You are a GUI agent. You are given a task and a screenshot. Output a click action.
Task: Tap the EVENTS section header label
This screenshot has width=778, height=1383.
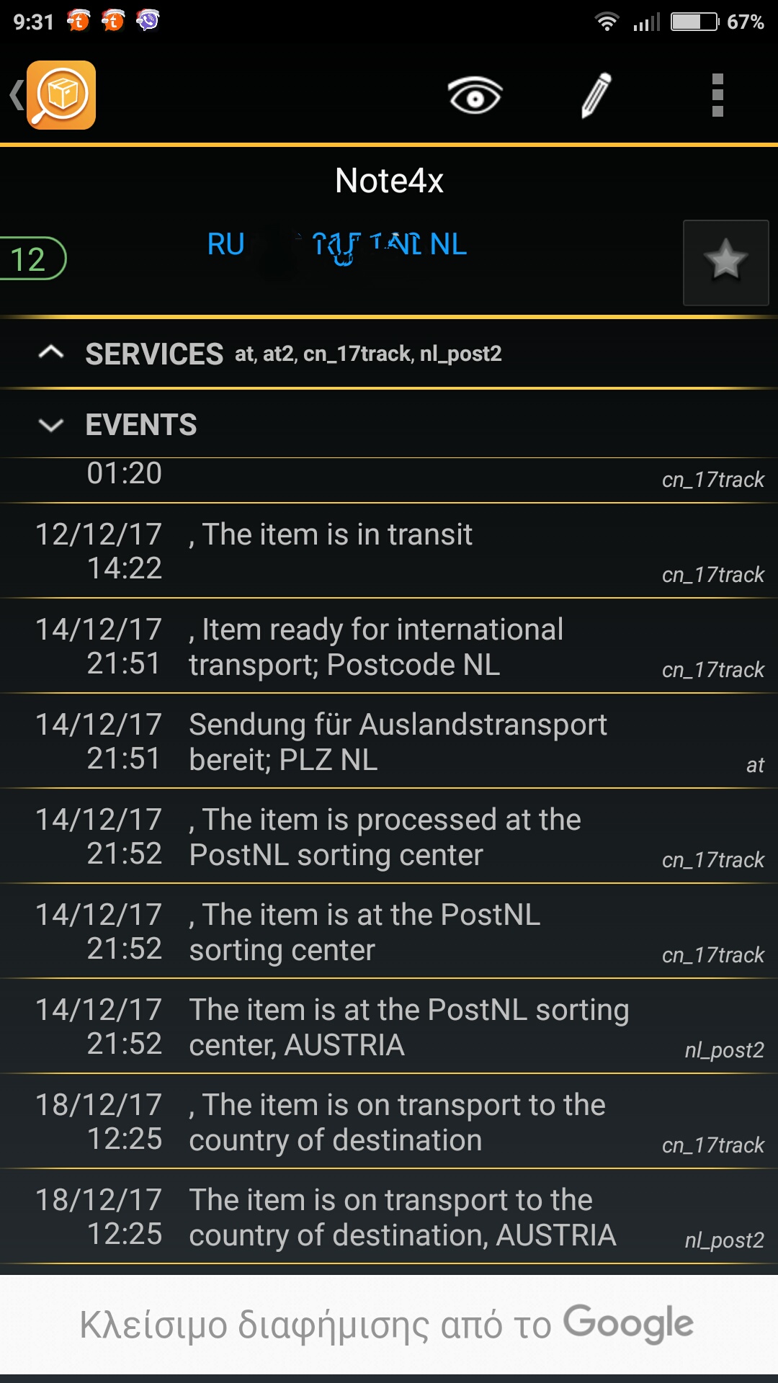click(141, 424)
